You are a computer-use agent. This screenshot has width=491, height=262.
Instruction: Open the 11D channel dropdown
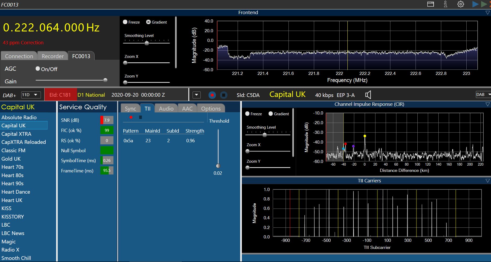31,95
